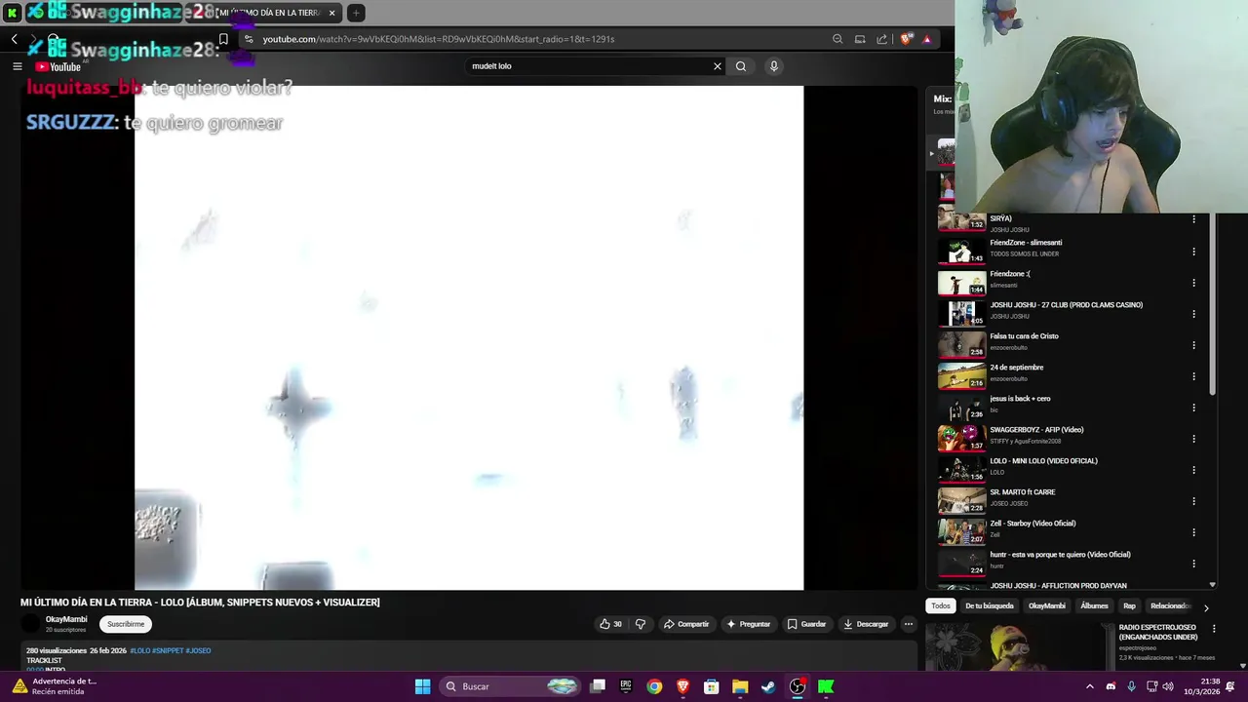Show hidden system tray icons chevron
The height and width of the screenshot is (702, 1248).
point(1090,686)
